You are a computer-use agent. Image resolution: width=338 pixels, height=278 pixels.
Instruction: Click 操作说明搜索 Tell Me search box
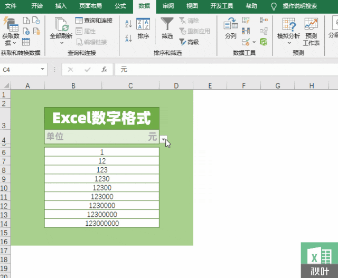[x=300, y=6]
